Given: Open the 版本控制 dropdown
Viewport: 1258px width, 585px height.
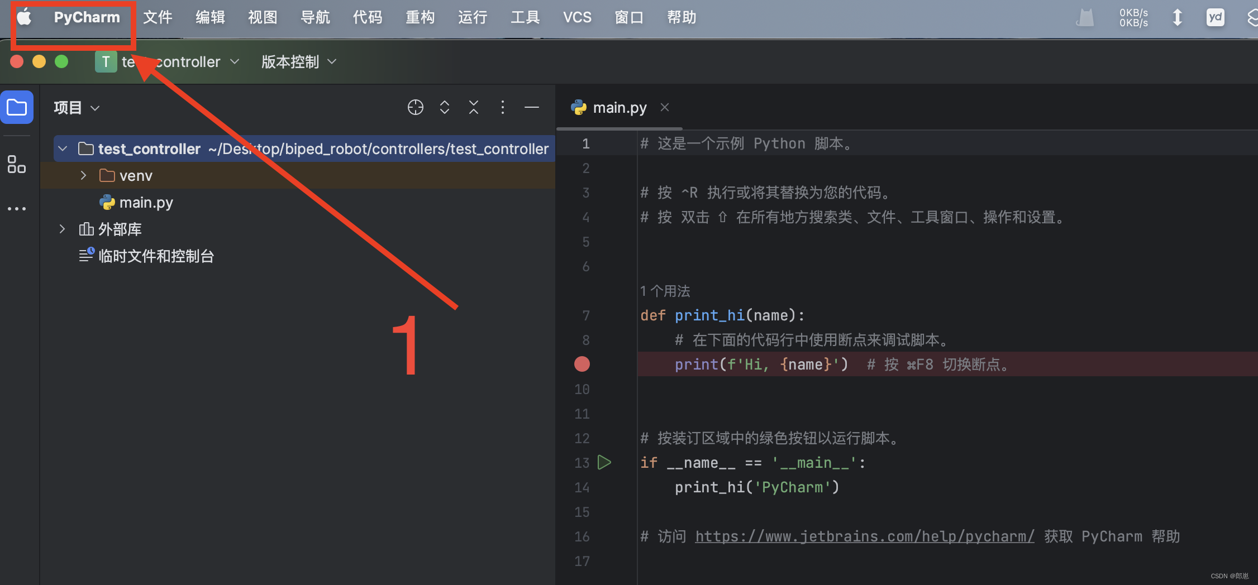Looking at the screenshot, I should 299,61.
